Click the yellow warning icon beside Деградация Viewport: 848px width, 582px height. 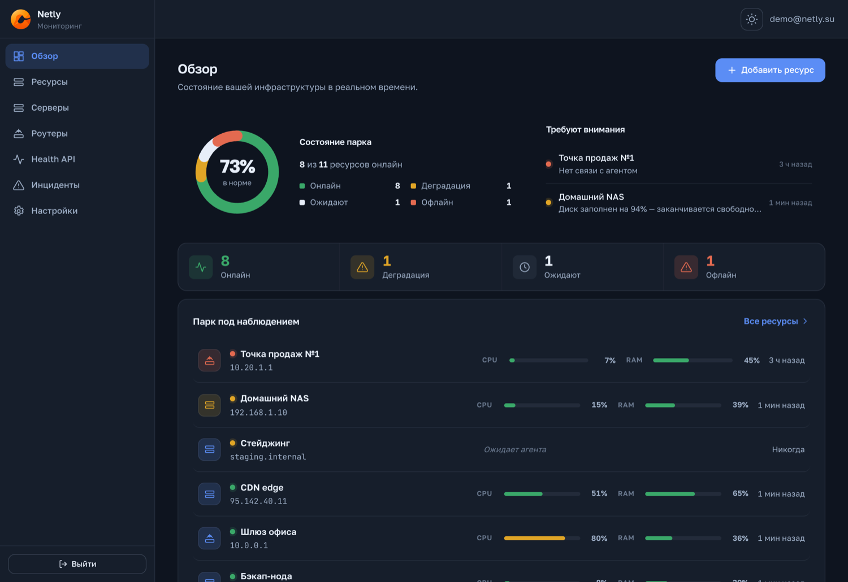click(362, 267)
